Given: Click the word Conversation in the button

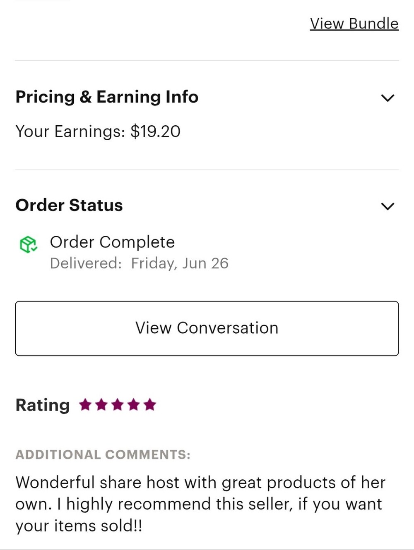Looking at the screenshot, I should [228, 328].
